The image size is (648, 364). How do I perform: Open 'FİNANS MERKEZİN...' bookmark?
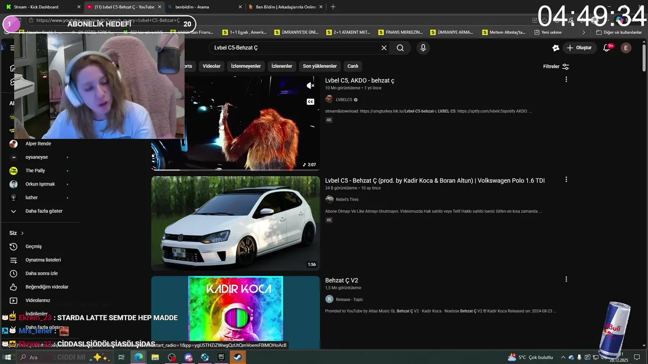click(400, 32)
